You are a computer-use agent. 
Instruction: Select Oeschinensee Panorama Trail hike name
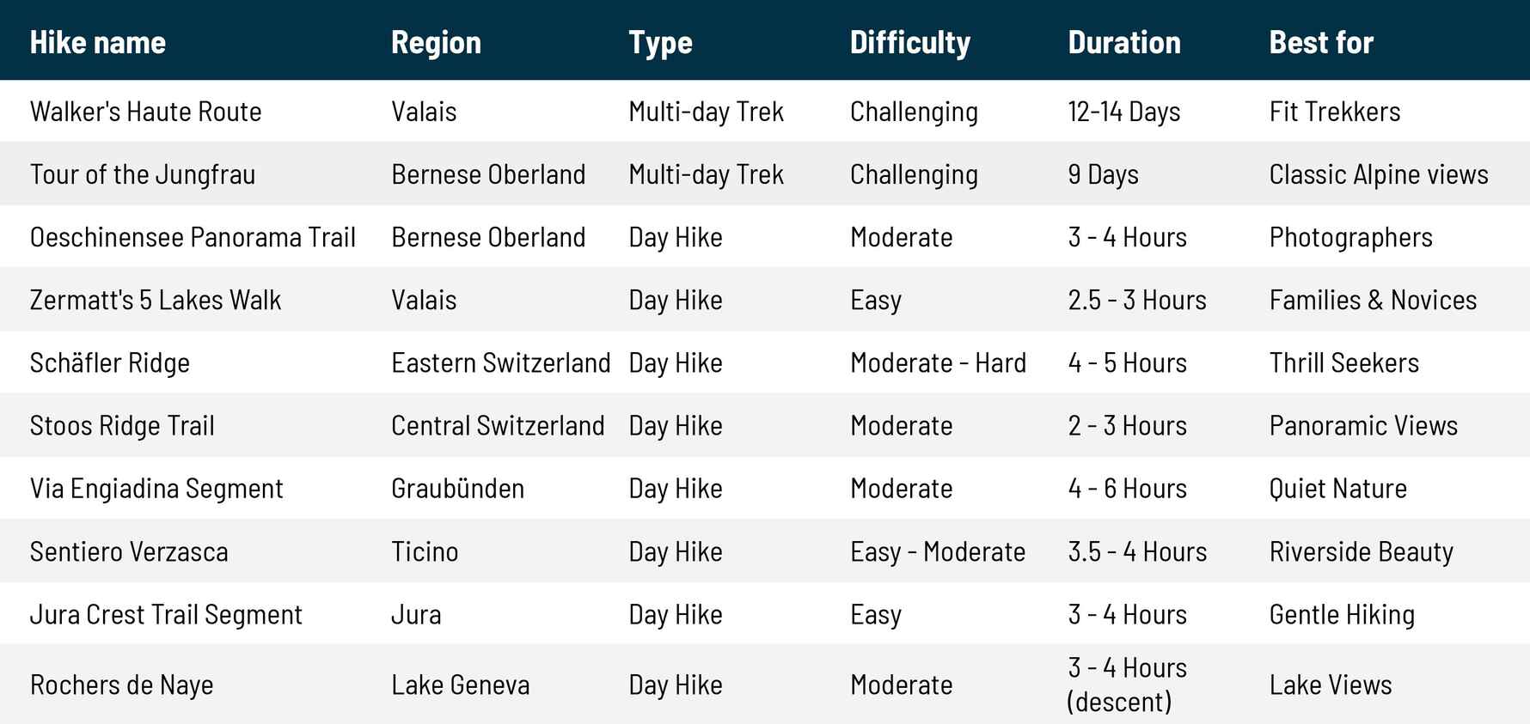click(193, 237)
